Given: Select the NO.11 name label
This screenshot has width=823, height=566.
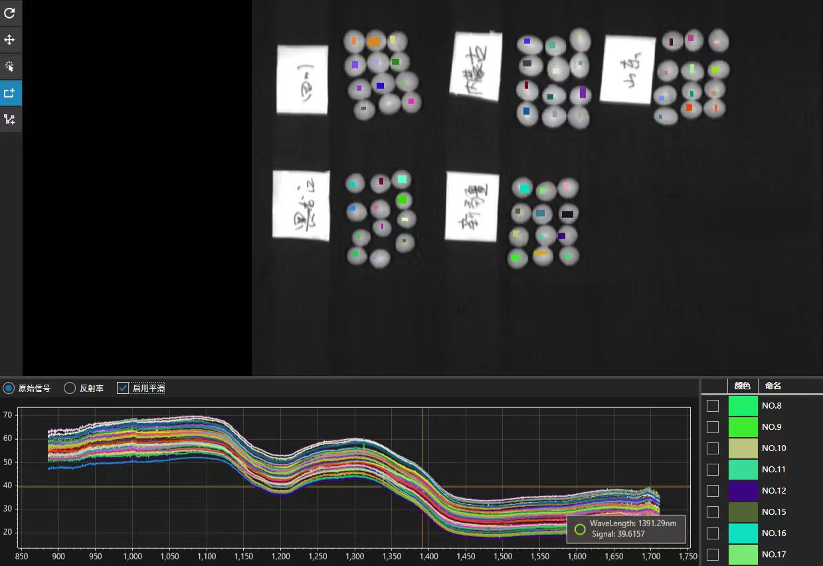Looking at the screenshot, I should pos(774,470).
